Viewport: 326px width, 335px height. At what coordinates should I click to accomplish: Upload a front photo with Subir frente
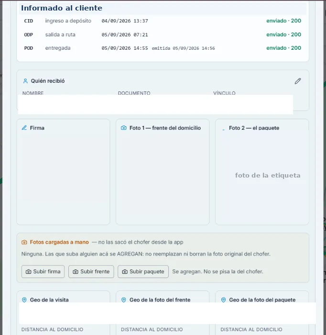[x=91, y=271]
